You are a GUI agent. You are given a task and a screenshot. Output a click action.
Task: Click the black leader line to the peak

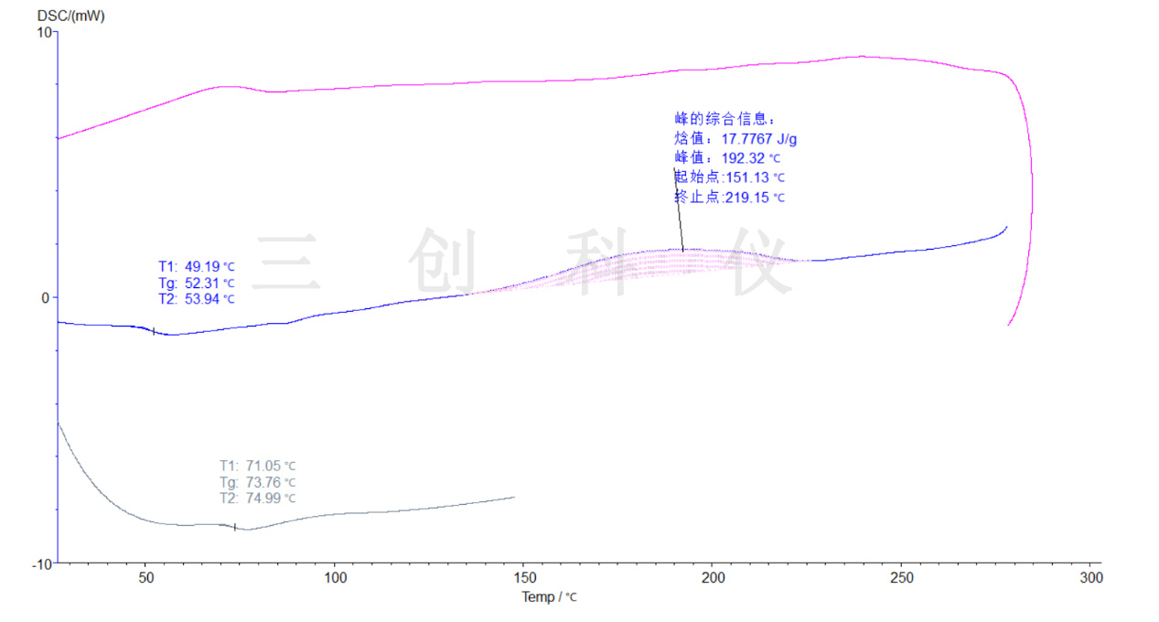pos(679,212)
